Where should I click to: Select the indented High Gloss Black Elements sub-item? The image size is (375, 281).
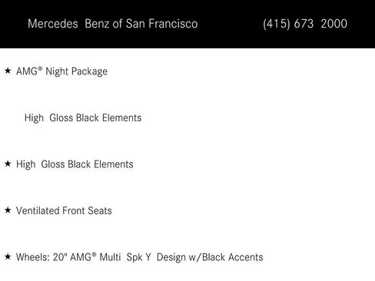coord(83,118)
